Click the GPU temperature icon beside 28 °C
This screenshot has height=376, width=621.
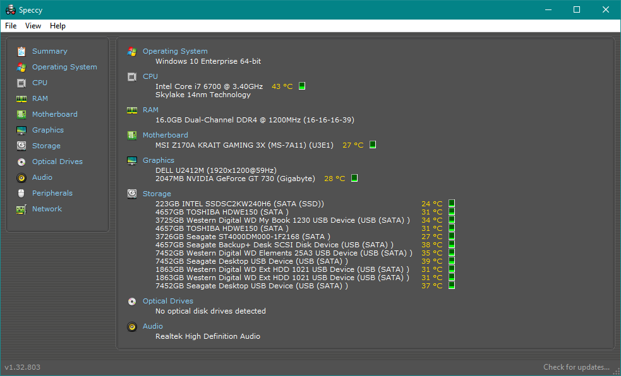pos(354,178)
